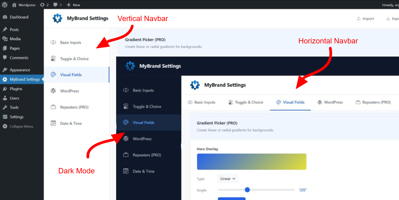This screenshot has height=200, width=399.
Task: Add new content via New button
Action: tap(73, 5)
